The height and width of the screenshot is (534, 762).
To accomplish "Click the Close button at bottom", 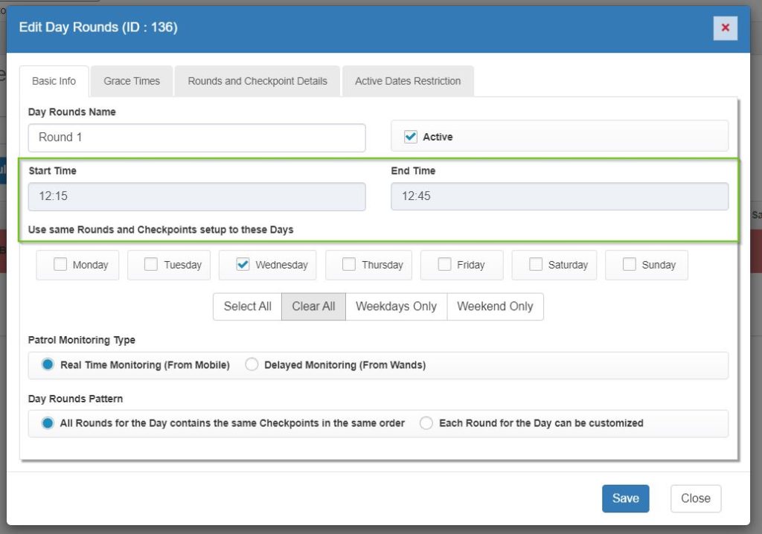I will pos(695,499).
